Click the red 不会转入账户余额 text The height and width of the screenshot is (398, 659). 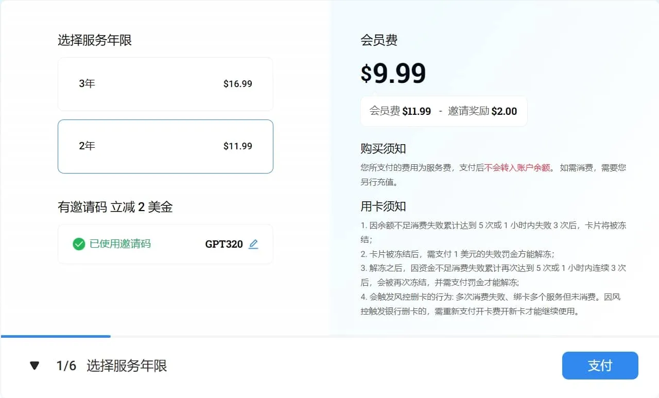[x=517, y=167]
